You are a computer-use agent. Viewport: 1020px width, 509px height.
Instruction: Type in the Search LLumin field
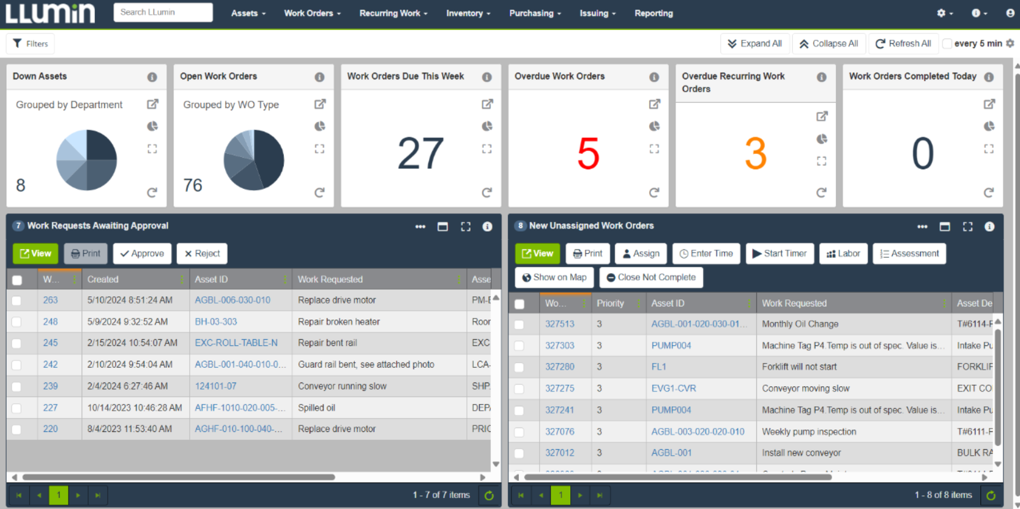tap(163, 12)
